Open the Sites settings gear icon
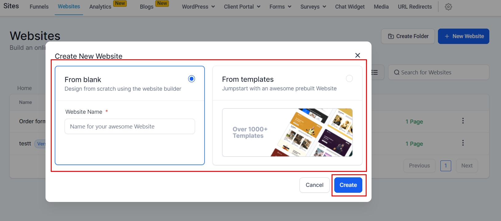This screenshot has height=221, width=501. [x=448, y=7]
